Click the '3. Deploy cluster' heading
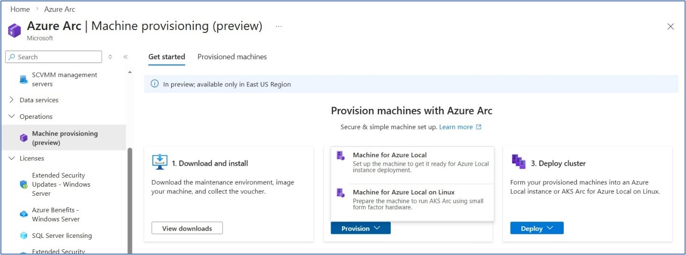 click(558, 163)
